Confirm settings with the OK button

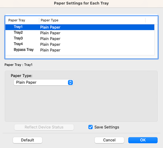[x=143, y=140]
